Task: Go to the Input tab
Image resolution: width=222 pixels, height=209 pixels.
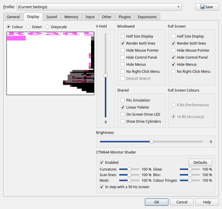Action: [x=90, y=17]
